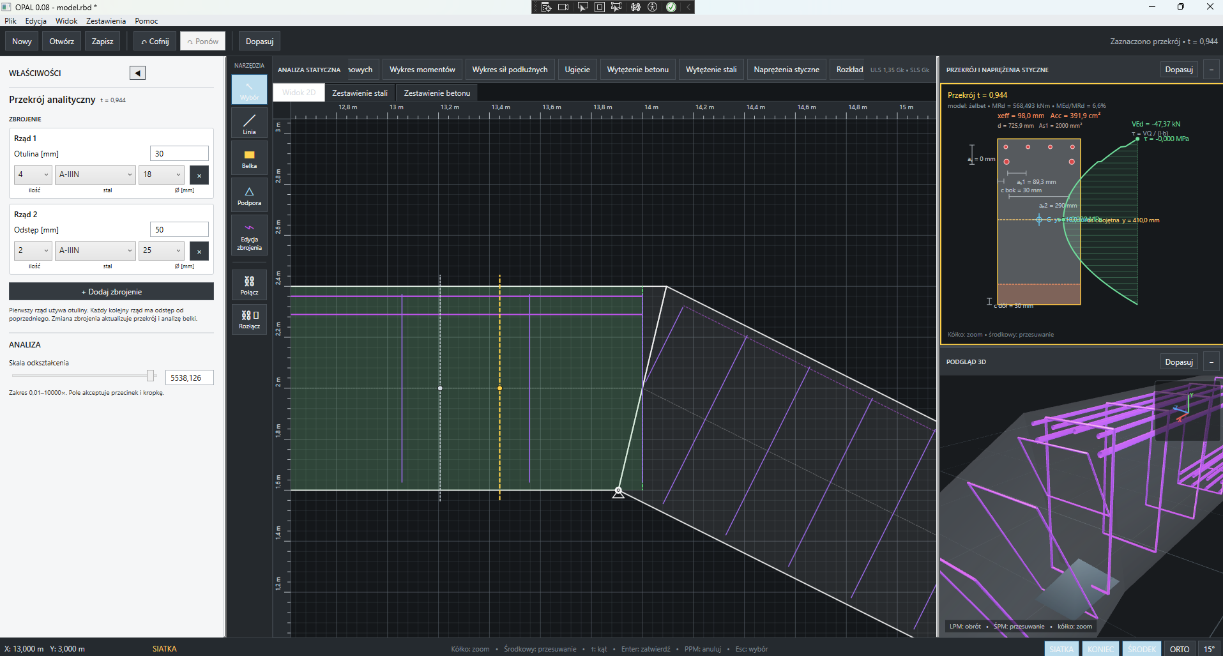This screenshot has height=656, width=1223.
Task: Collapse the Właściwości panel with the arrow
Action: [137, 73]
